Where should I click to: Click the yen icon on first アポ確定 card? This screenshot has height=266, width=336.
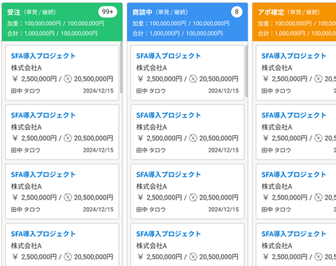pos(266,79)
